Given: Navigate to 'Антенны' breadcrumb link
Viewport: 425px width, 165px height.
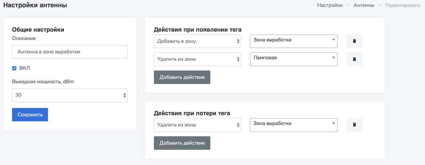Looking at the screenshot, I should click(x=363, y=5).
